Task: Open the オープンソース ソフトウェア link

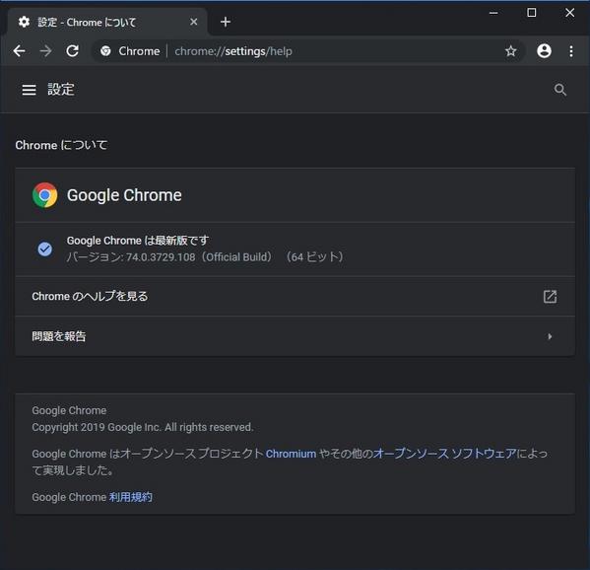Action: coord(444,454)
